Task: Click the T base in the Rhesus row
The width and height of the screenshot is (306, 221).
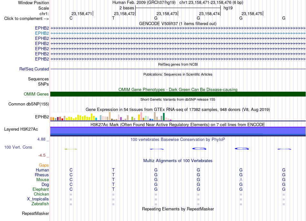Action: click(113, 175)
